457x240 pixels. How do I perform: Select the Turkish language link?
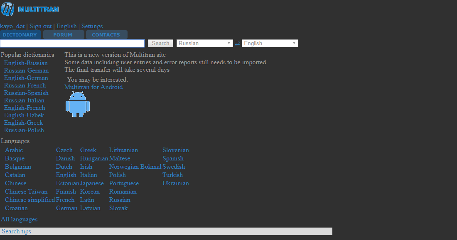click(172, 175)
